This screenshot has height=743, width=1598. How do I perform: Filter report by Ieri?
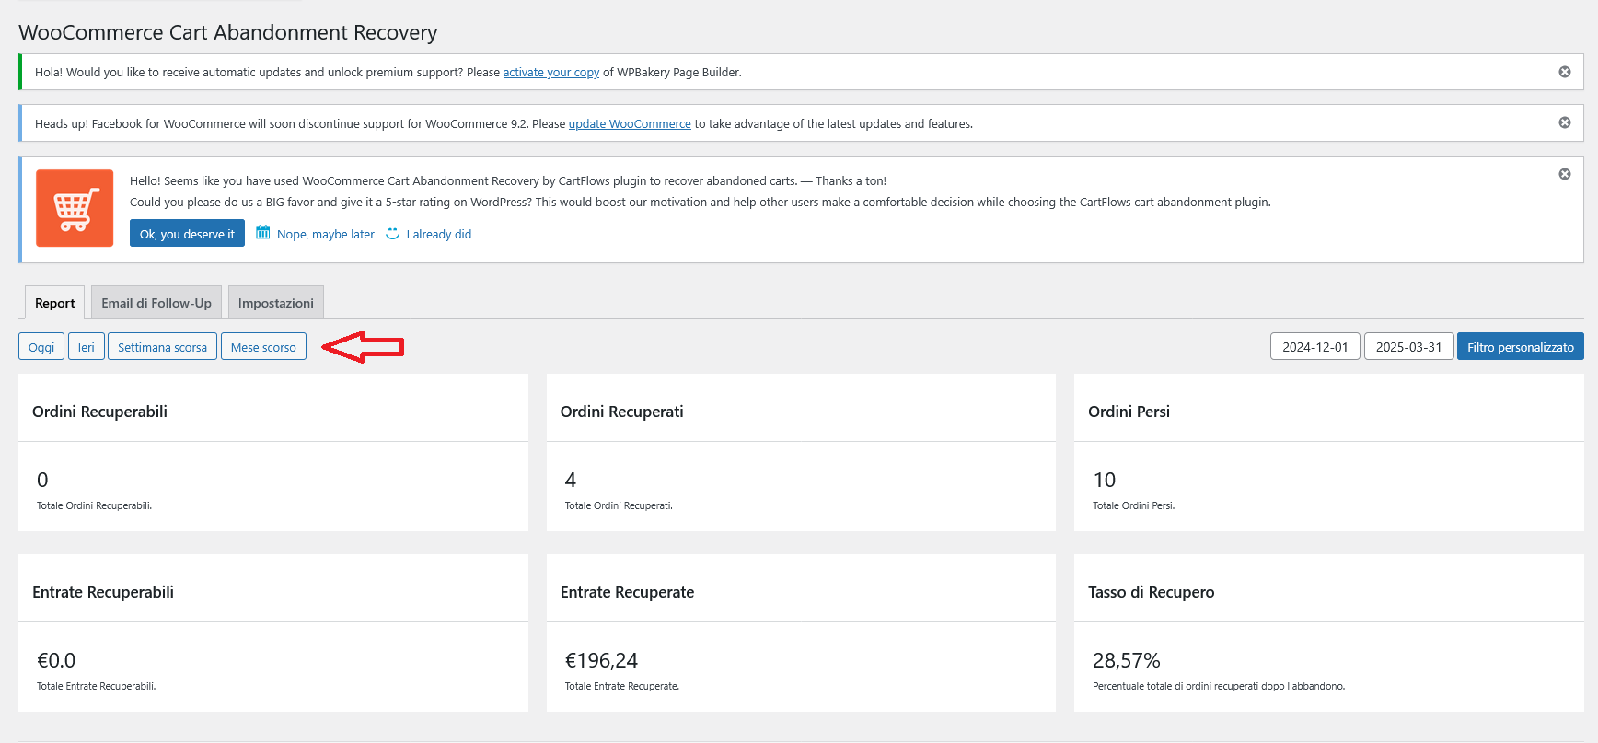[x=86, y=347]
